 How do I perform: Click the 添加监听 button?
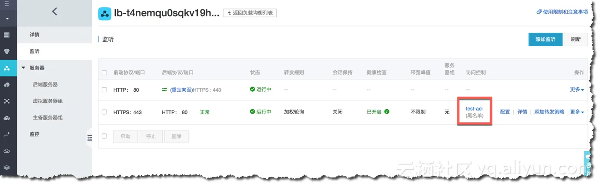click(x=545, y=39)
